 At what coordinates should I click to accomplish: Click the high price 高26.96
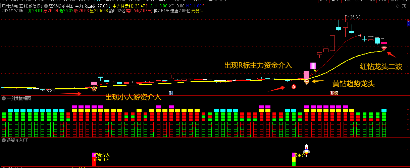tap(51, 11)
